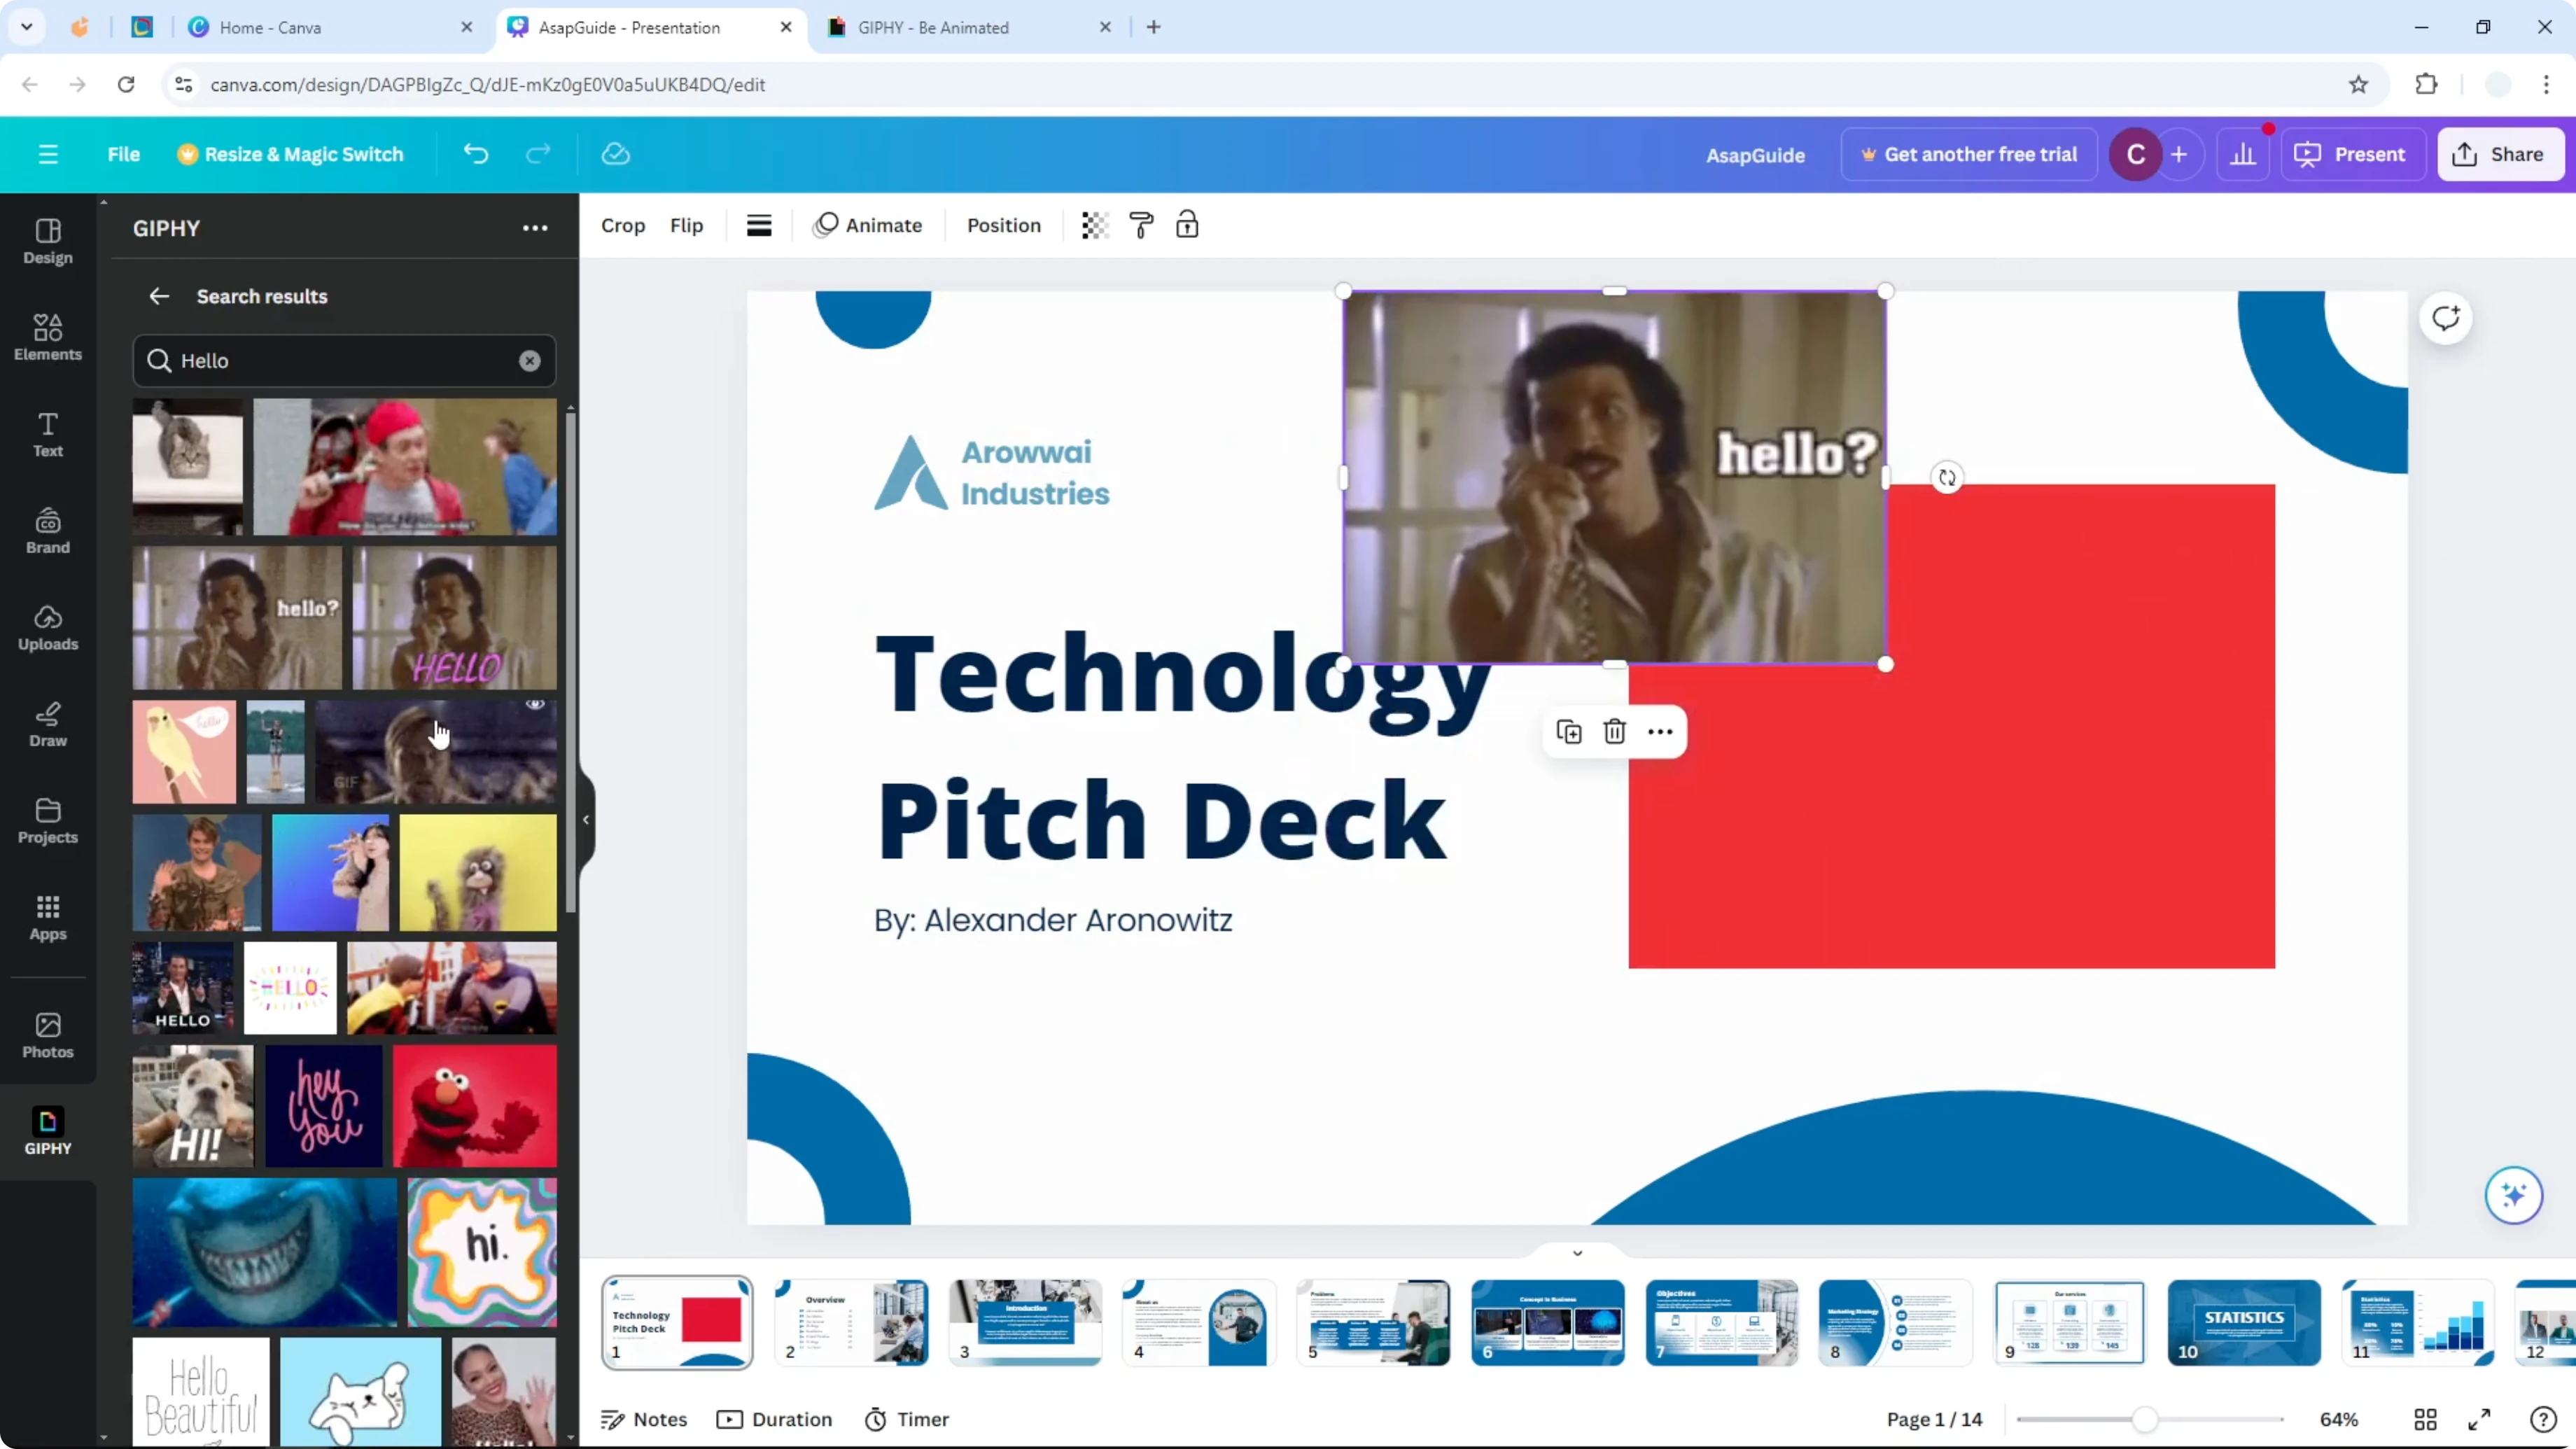Image resolution: width=2576 pixels, height=1449 pixels.
Task: Open more options for selected element
Action: (x=1660, y=732)
